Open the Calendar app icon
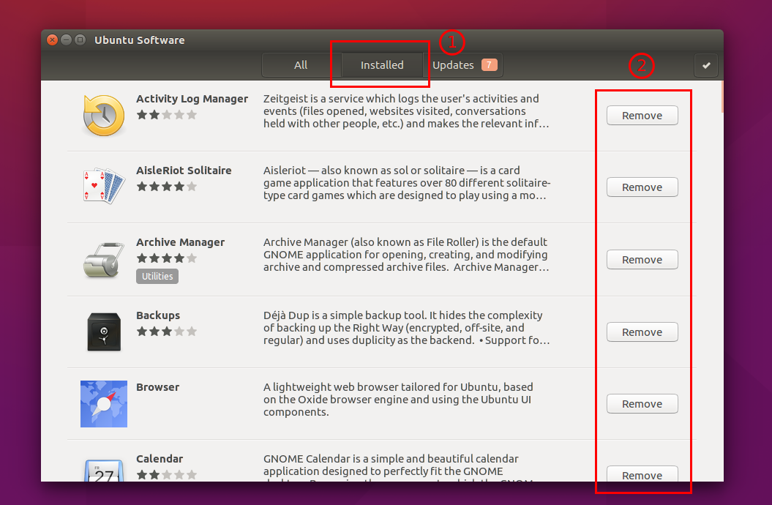Screen dimensions: 772x505 pyautogui.click(x=104, y=470)
